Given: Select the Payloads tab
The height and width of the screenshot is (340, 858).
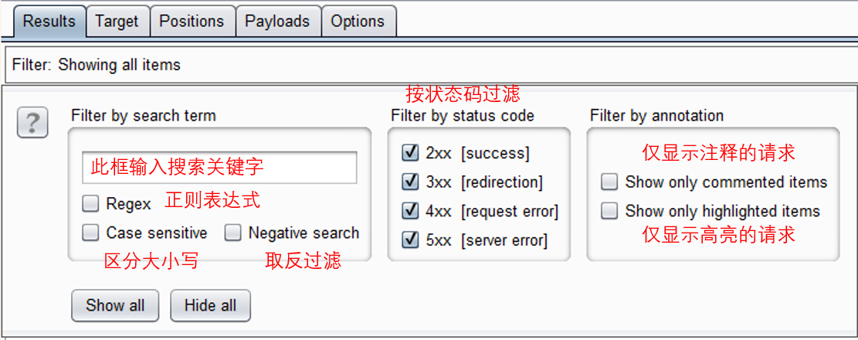Looking at the screenshot, I should pyautogui.click(x=277, y=21).
